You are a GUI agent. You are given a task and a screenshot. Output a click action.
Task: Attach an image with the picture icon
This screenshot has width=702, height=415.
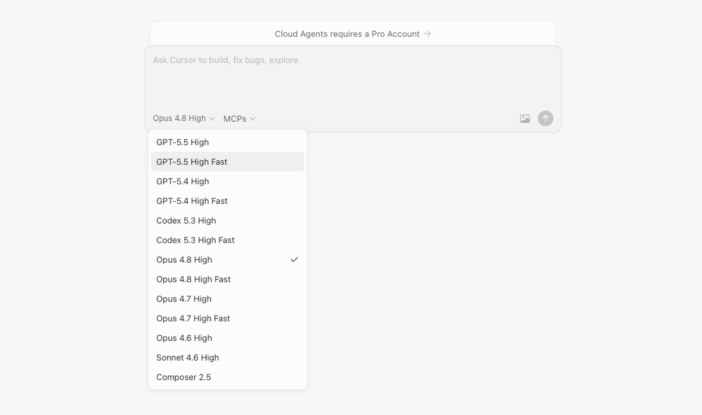(525, 119)
